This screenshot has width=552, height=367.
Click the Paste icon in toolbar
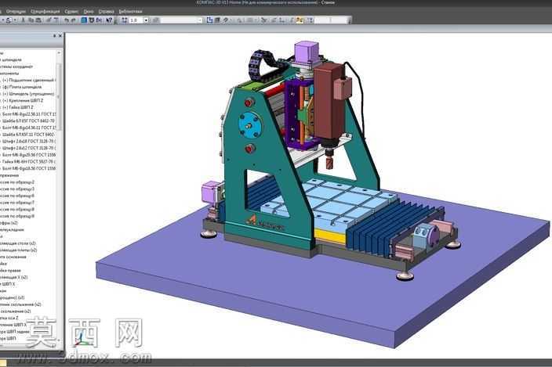click(38, 20)
